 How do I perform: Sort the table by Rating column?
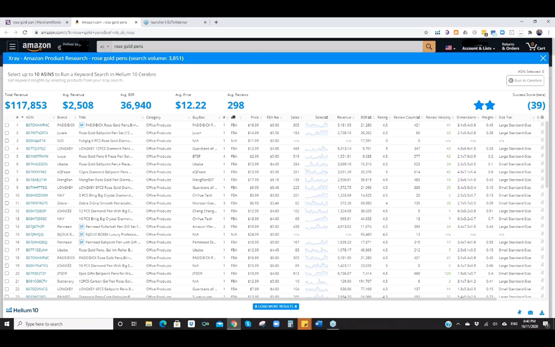(382, 117)
